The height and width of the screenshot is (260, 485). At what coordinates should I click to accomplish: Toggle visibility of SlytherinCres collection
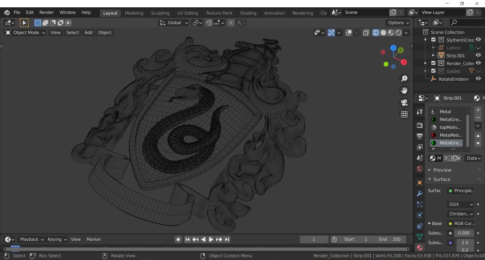click(478, 40)
